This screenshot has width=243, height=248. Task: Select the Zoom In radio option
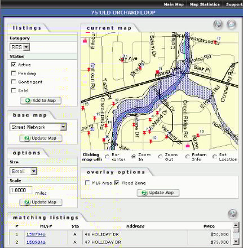coord(134,156)
